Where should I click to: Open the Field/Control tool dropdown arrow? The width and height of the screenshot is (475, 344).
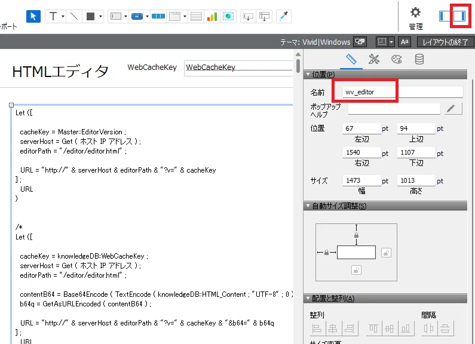pyautogui.click(x=125, y=16)
